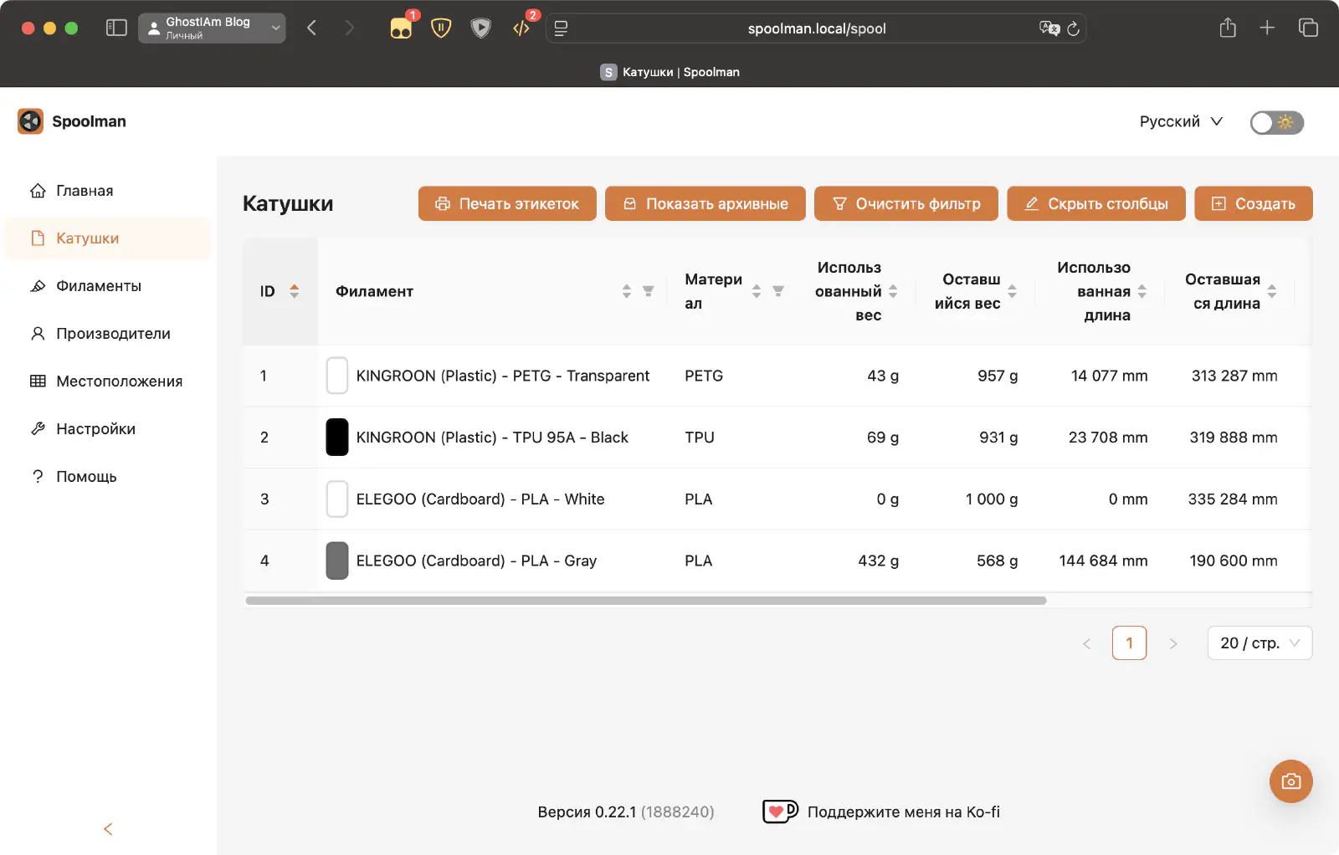Image resolution: width=1339 pixels, height=855 pixels.
Task: Open the 20 / стр. page size dropdown
Action: (x=1259, y=643)
